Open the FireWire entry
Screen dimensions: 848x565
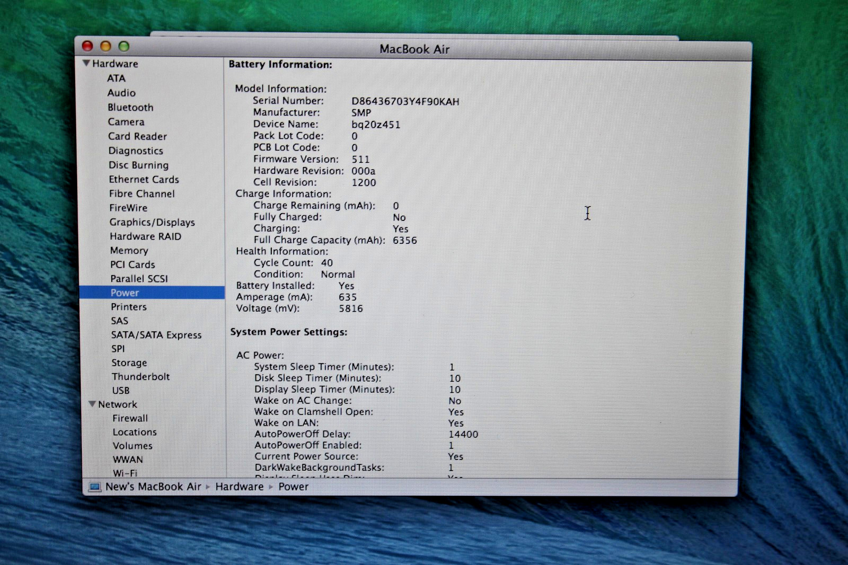click(x=128, y=208)
